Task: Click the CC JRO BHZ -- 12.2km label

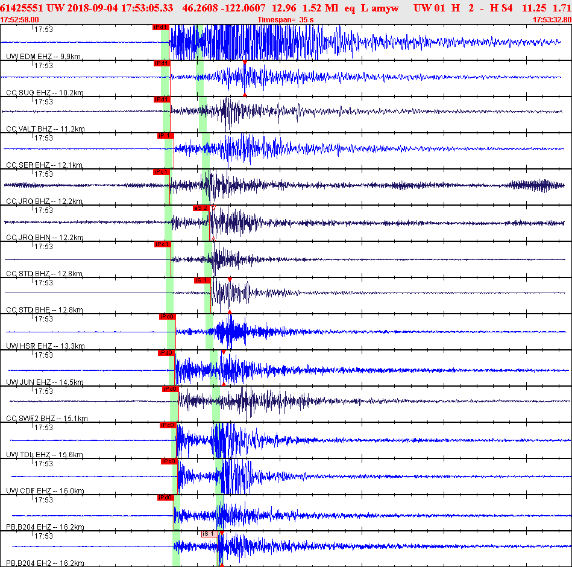Action: 44,201
